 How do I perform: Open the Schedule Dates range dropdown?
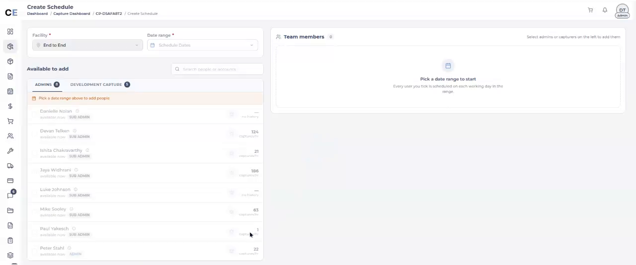pos(202,45)
